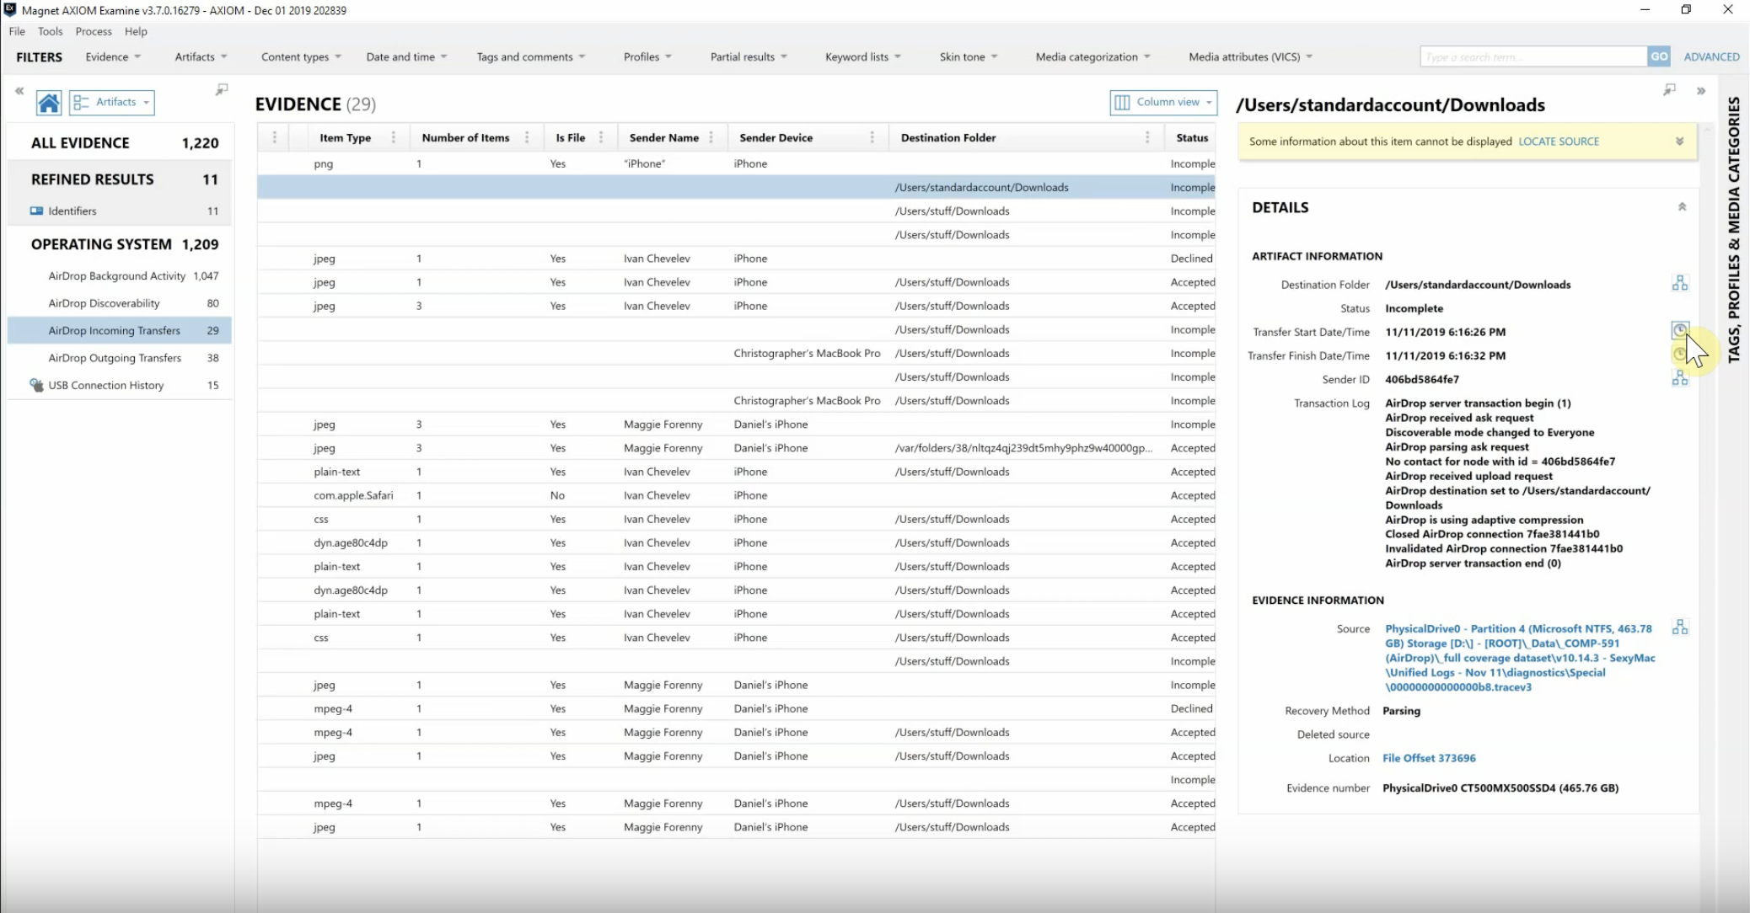The width and height of the screenshot is (1750, 913).
Task: Open connections icon beside evidence Source
Action: [1680, 627]
